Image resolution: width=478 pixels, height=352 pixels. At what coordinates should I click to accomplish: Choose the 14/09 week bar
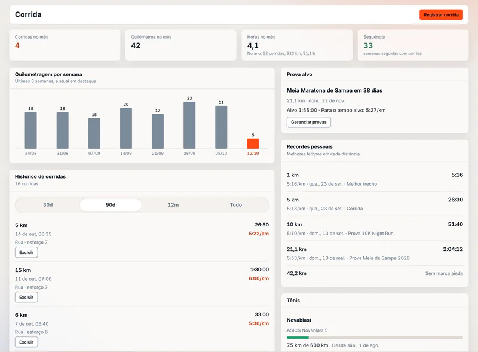click(x=126, y=128)
